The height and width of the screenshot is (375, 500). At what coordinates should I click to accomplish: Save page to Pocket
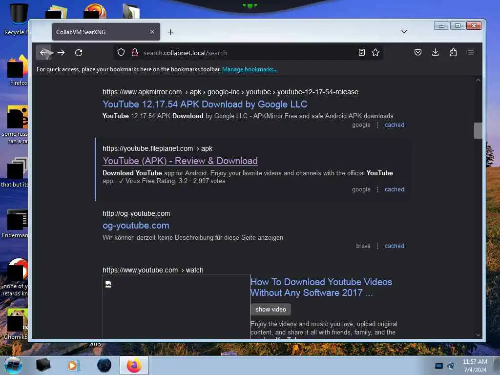(418, 52)
